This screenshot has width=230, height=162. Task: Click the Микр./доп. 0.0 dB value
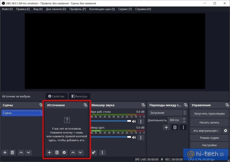(140, 128)
